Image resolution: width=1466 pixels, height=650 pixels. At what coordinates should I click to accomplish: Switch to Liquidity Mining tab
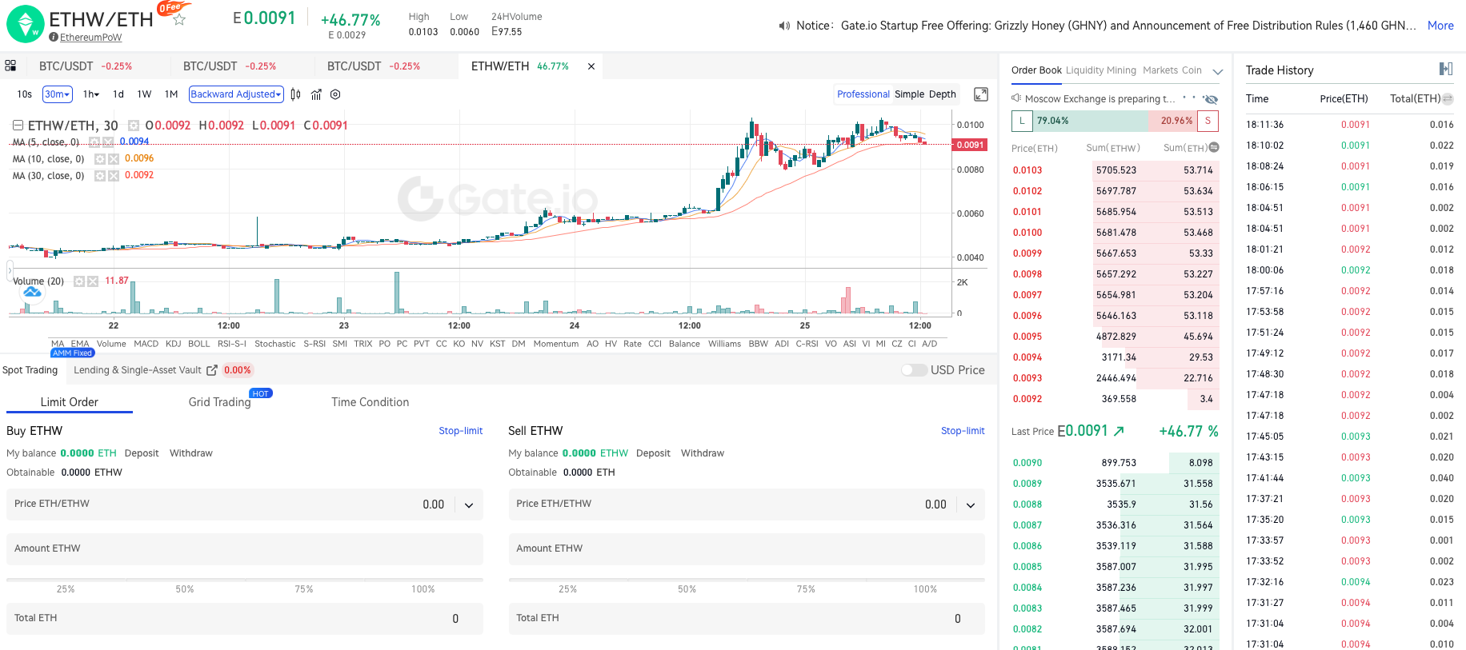[1100, 70]
